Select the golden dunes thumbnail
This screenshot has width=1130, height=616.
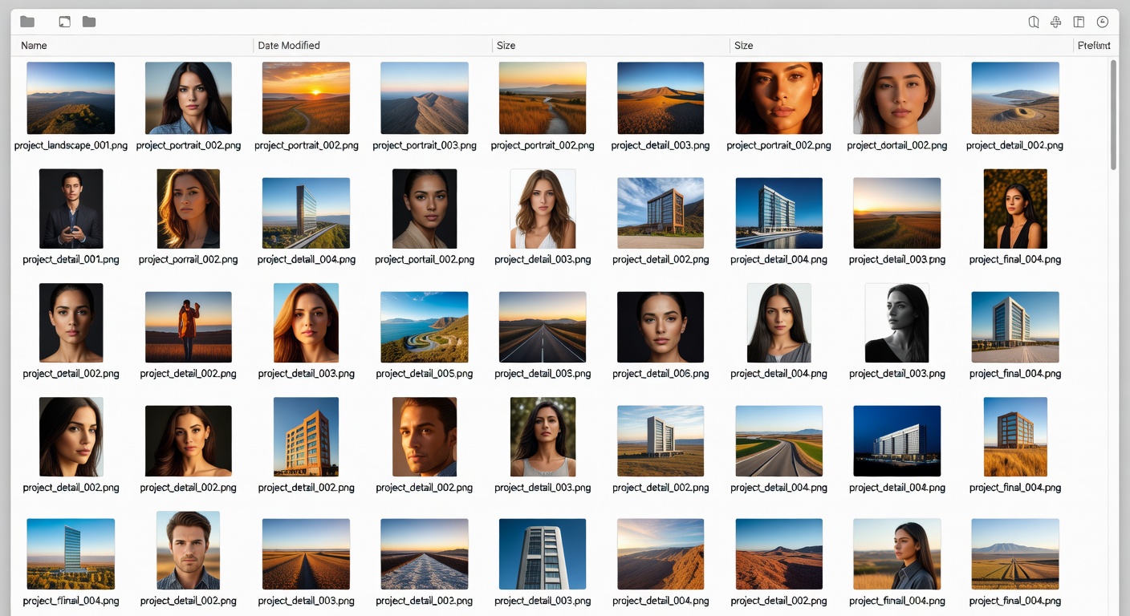coord(661,98)
